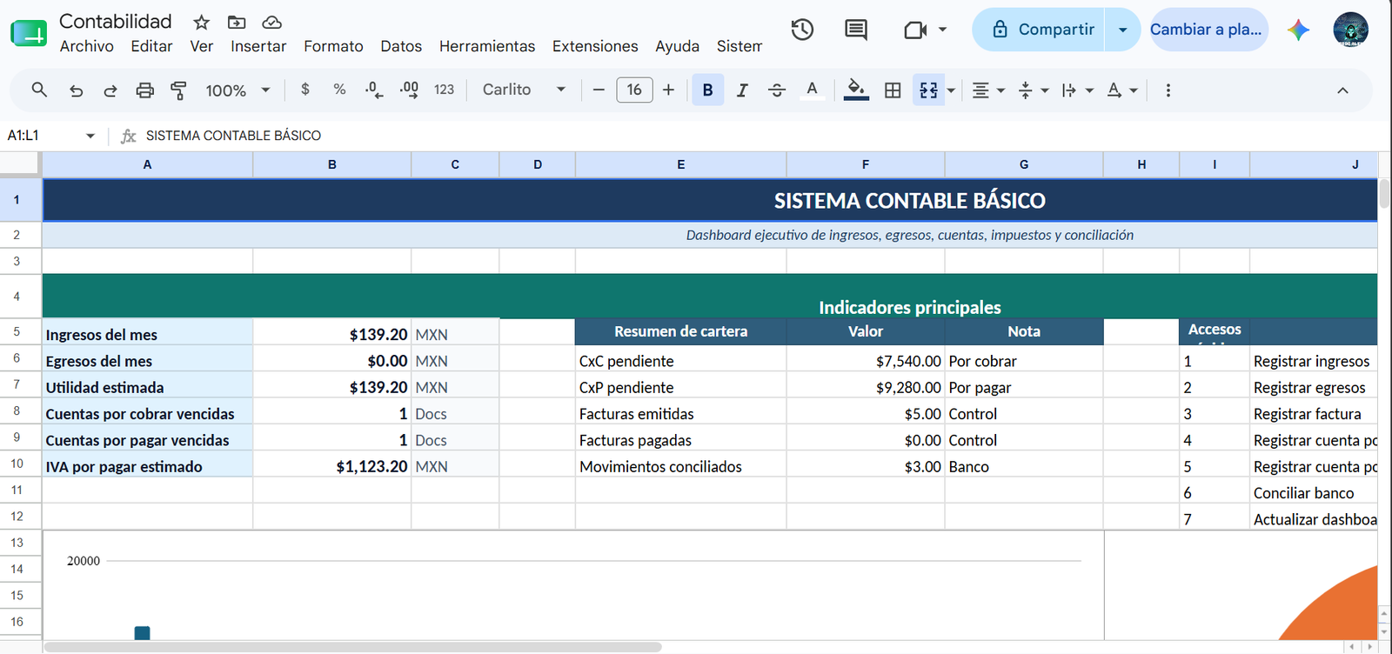Toggle italic formatting

pos(742,90)
